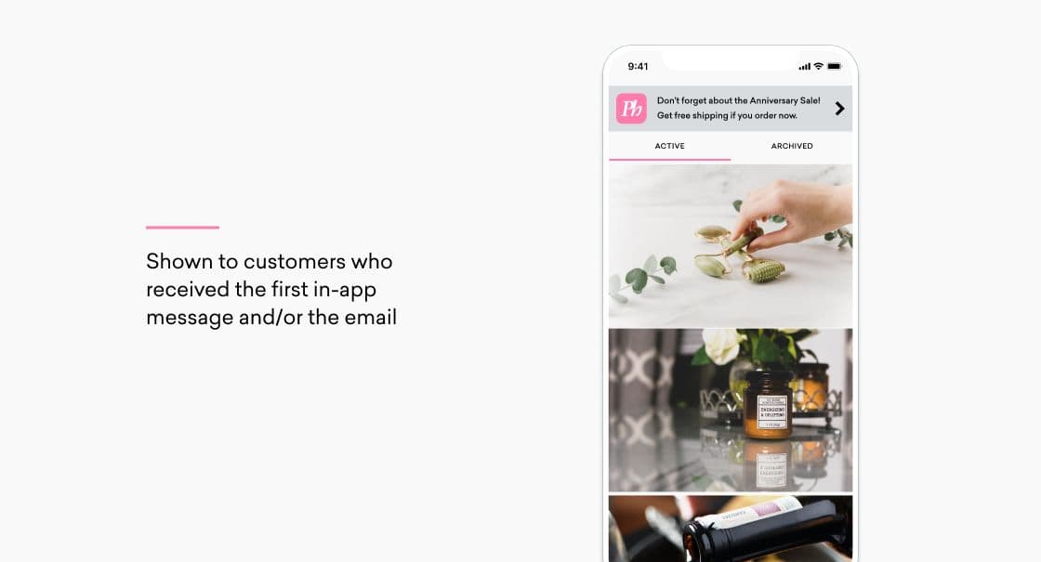
Task: Click the pink underline beneath ACTIVE tab
Action: coord(669,159)
